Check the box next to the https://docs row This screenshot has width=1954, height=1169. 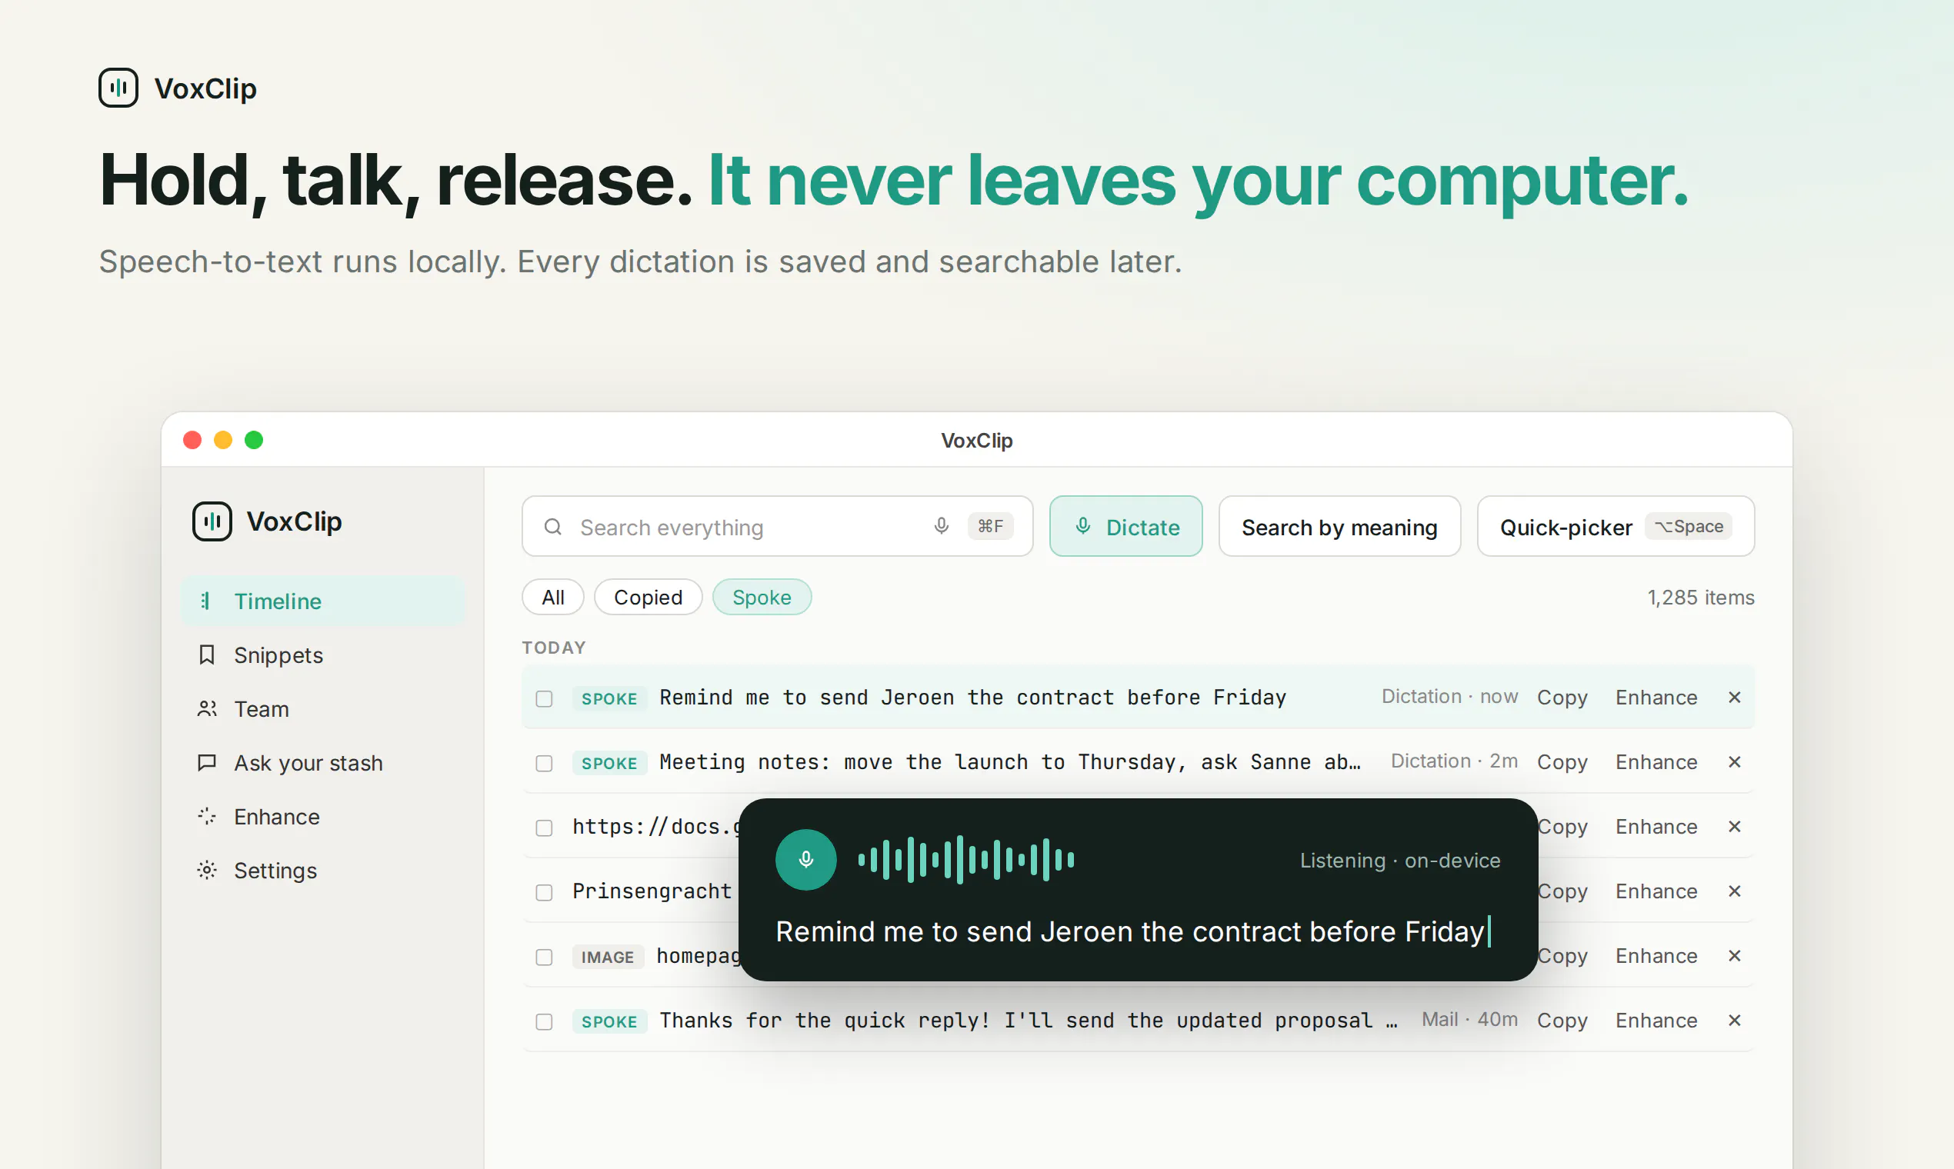(x=544, y=828)
